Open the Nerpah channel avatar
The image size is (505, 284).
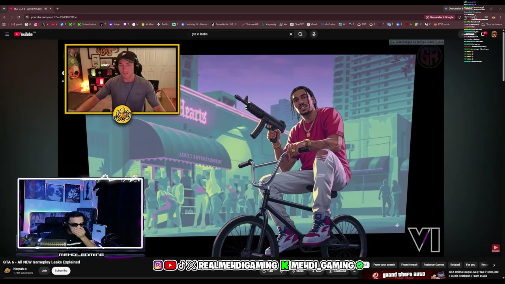click(x=7, y=271)
